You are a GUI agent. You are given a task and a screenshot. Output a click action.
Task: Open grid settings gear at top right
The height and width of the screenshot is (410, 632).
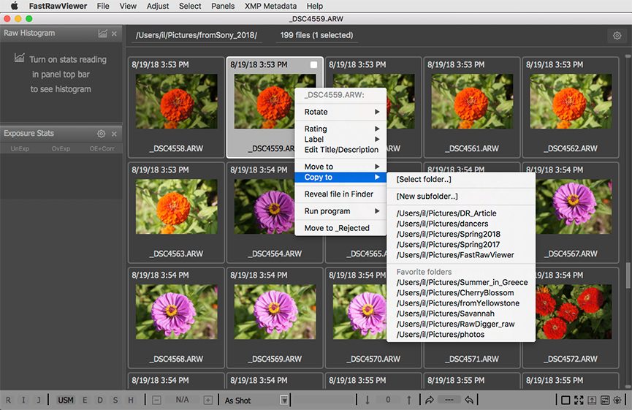617,35
